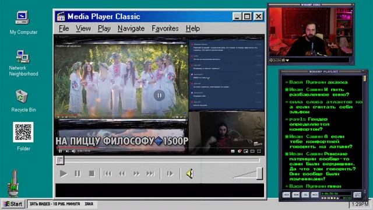This screenshot has height=210, width=373.
Task: Click the fullscreen icon in the Winamp Video control bar
Action: point(271,61)
